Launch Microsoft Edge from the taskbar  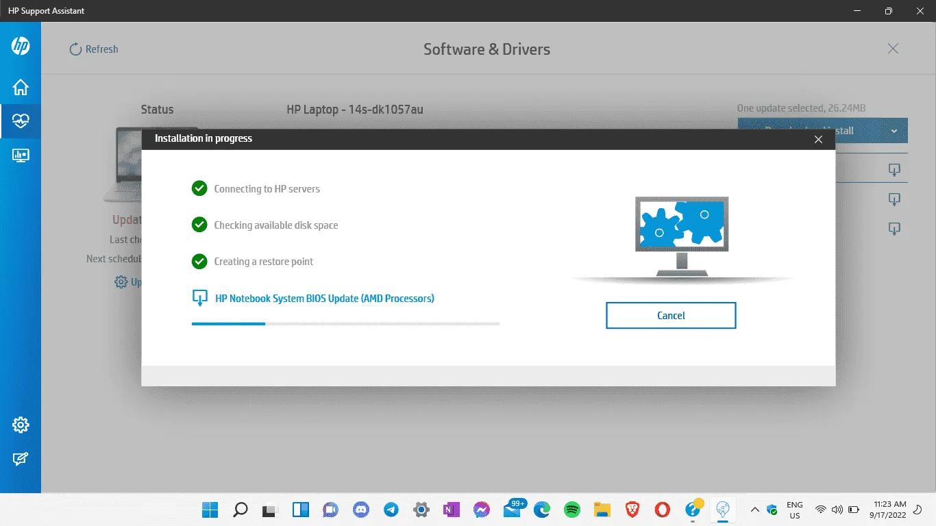pos(541,510)
